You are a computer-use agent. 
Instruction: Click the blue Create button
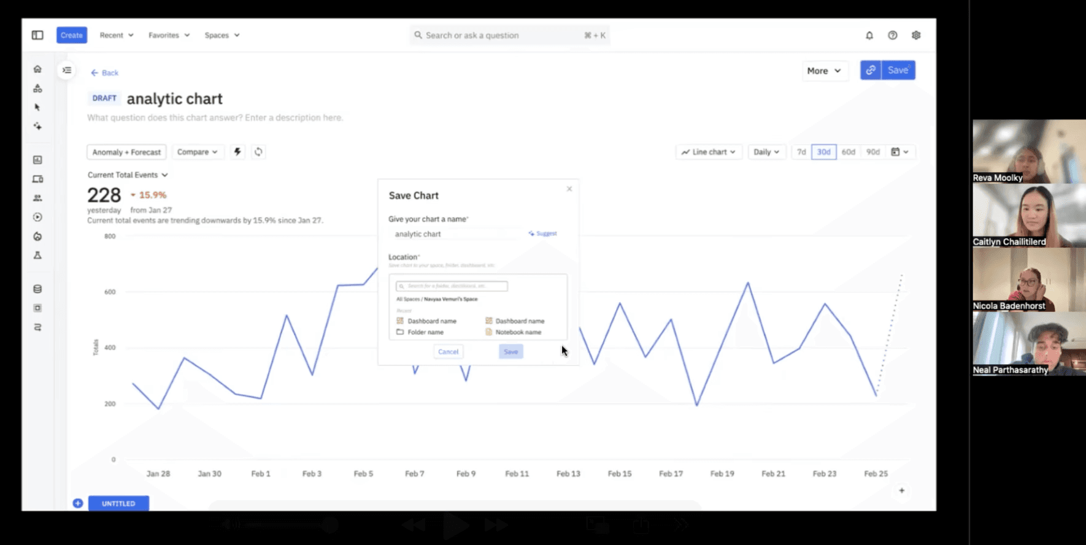tap(72, 35)
